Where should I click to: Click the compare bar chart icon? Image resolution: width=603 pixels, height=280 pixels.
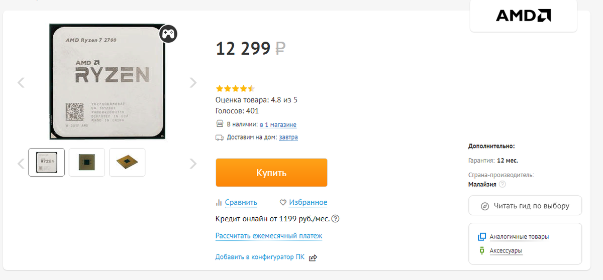coord(219,203)
